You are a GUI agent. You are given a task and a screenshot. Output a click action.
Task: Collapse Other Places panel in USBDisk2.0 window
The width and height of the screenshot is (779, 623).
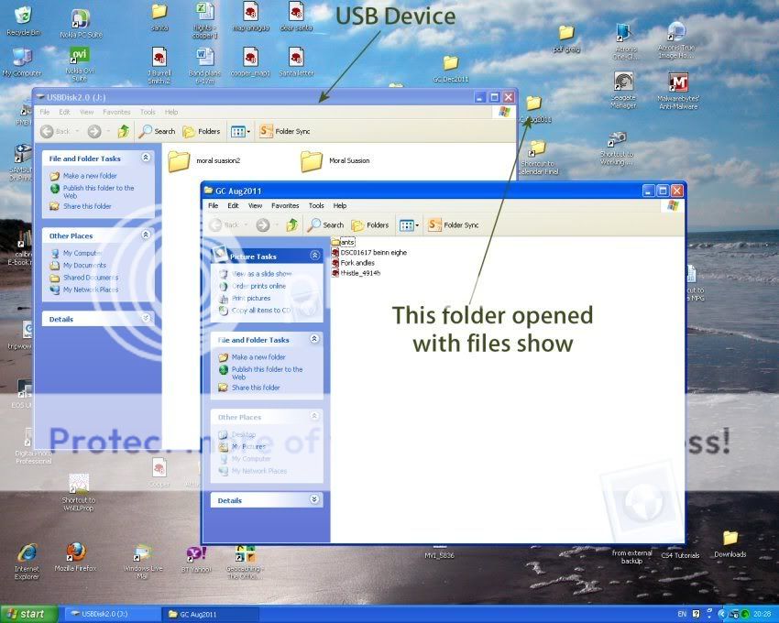click(x=146, y=235)
